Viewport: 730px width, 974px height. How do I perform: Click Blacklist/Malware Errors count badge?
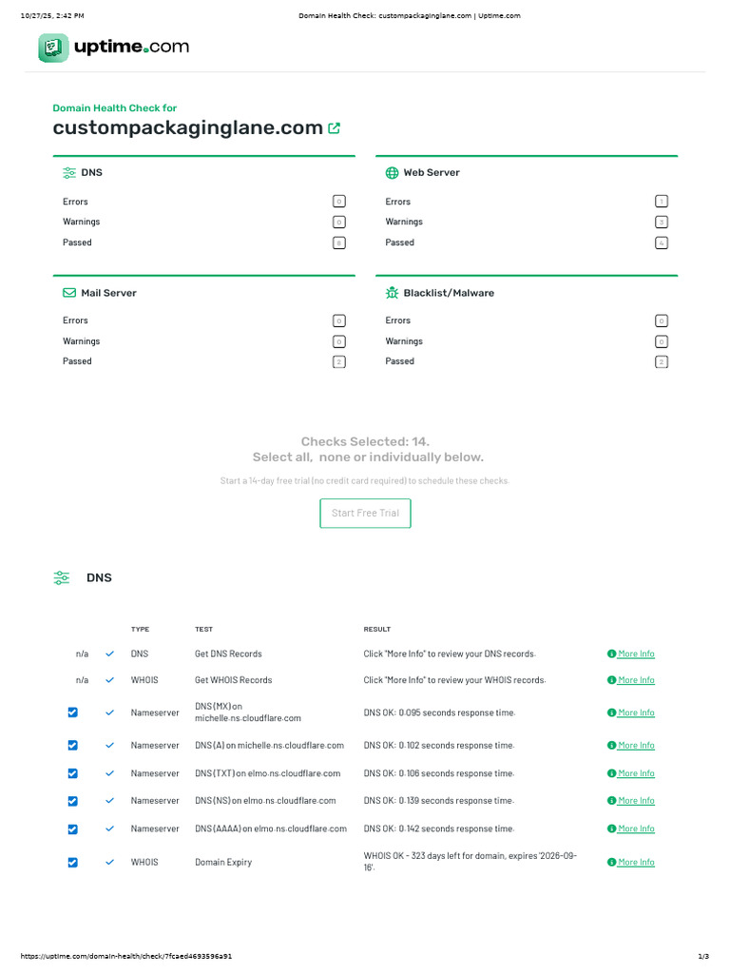[x=662, y=321]
